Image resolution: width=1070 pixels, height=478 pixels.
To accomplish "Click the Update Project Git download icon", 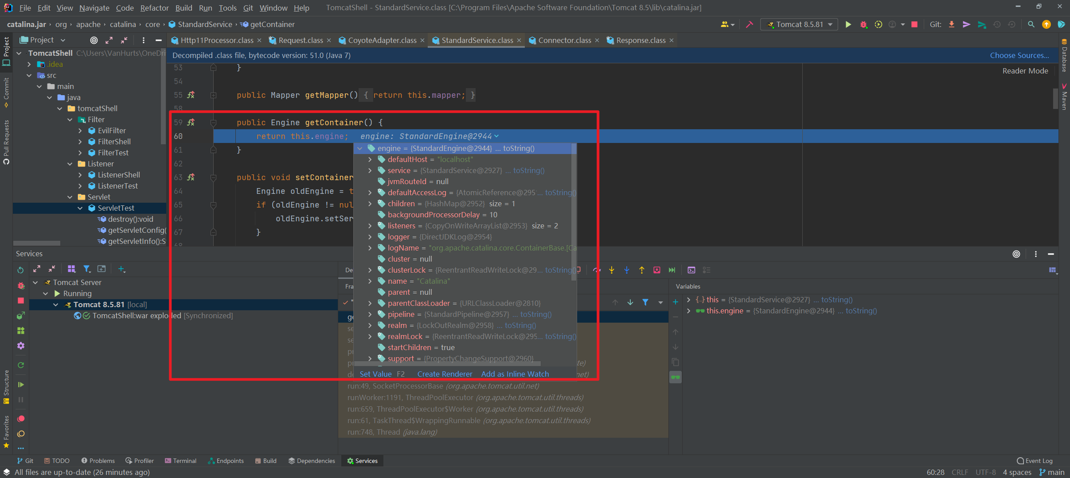I will 951,24.
